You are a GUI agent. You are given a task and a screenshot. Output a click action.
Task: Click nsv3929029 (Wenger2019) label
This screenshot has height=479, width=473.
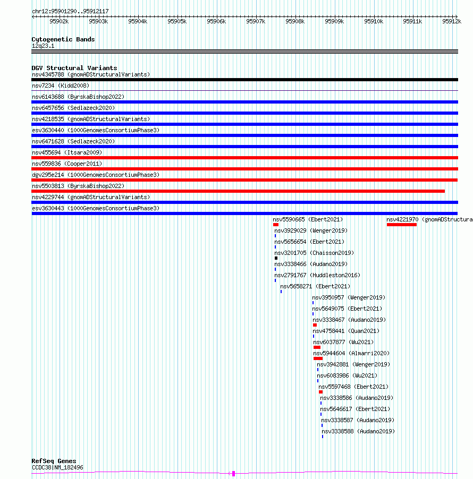tap(311, 230)
